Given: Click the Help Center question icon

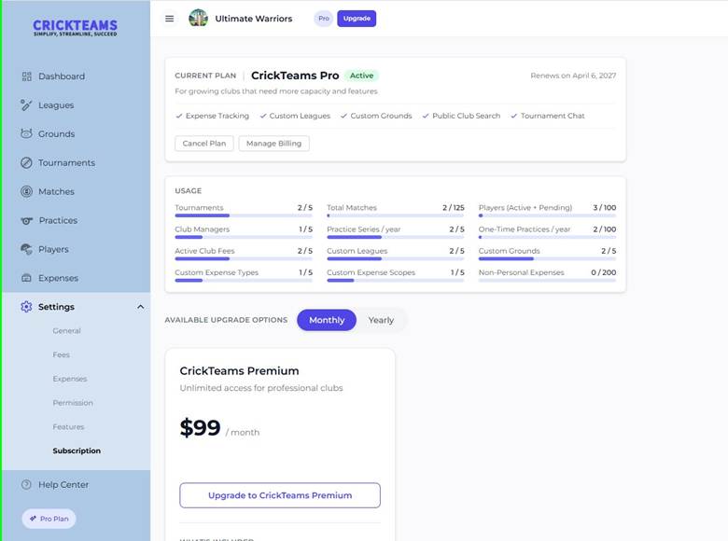Looking at the screenshot, I should [26, 484].
